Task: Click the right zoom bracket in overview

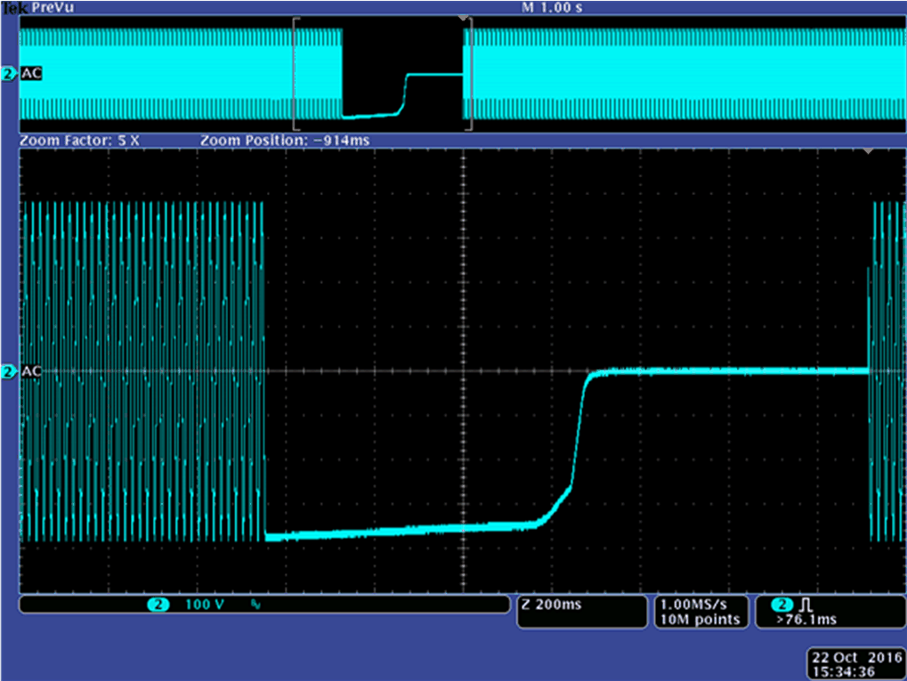Action: tap(469, 75)
